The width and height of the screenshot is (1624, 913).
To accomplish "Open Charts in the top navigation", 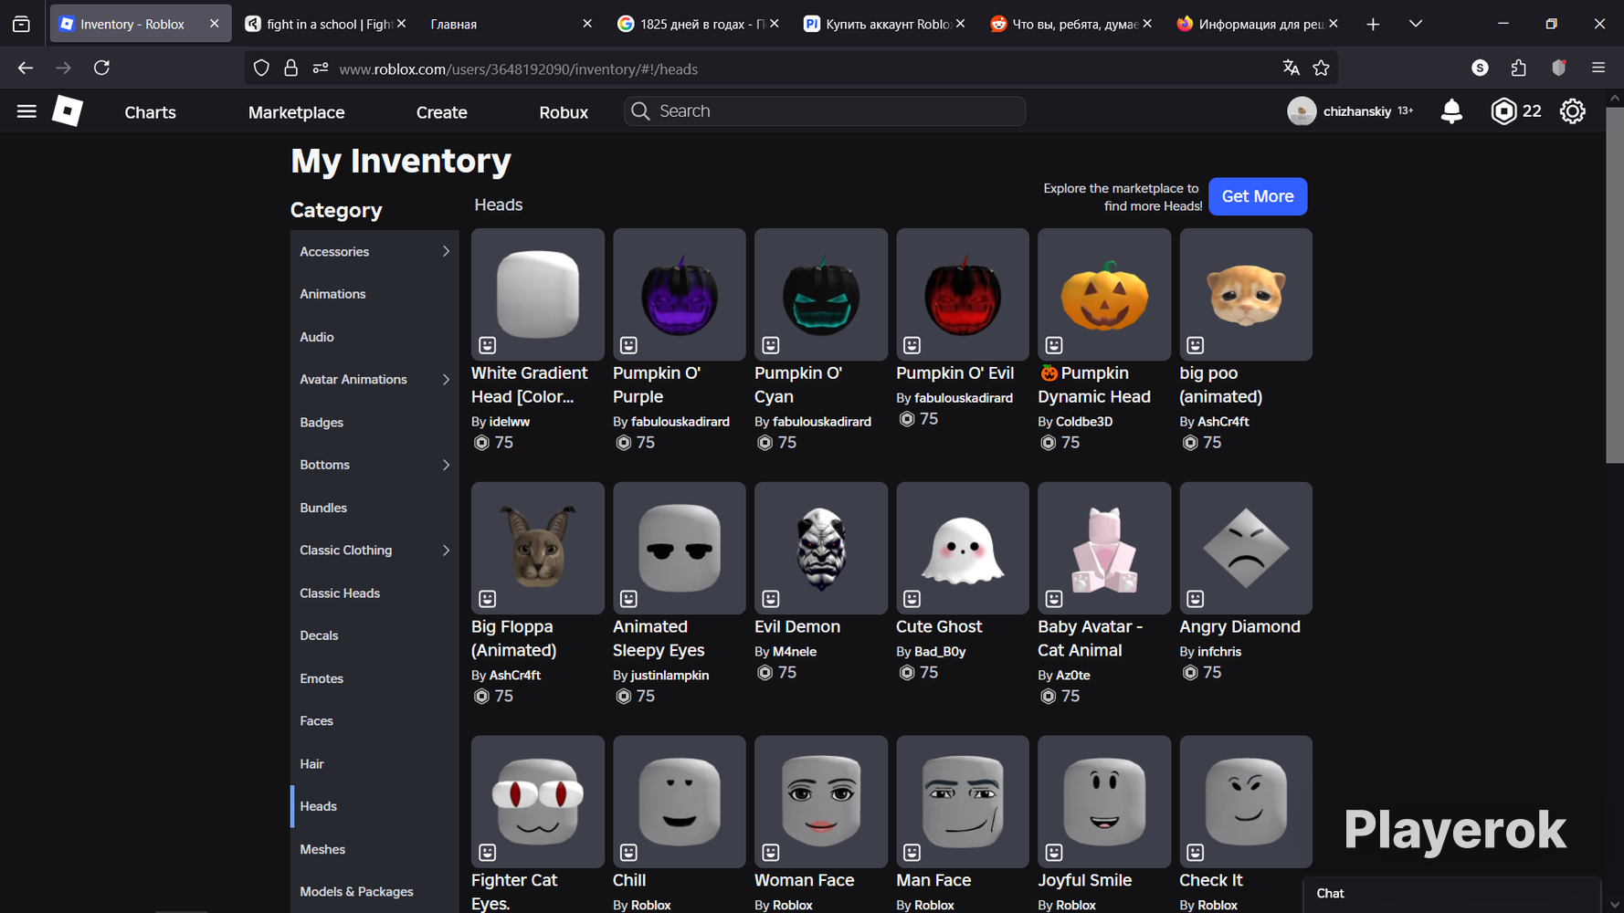I will (150, 112).
